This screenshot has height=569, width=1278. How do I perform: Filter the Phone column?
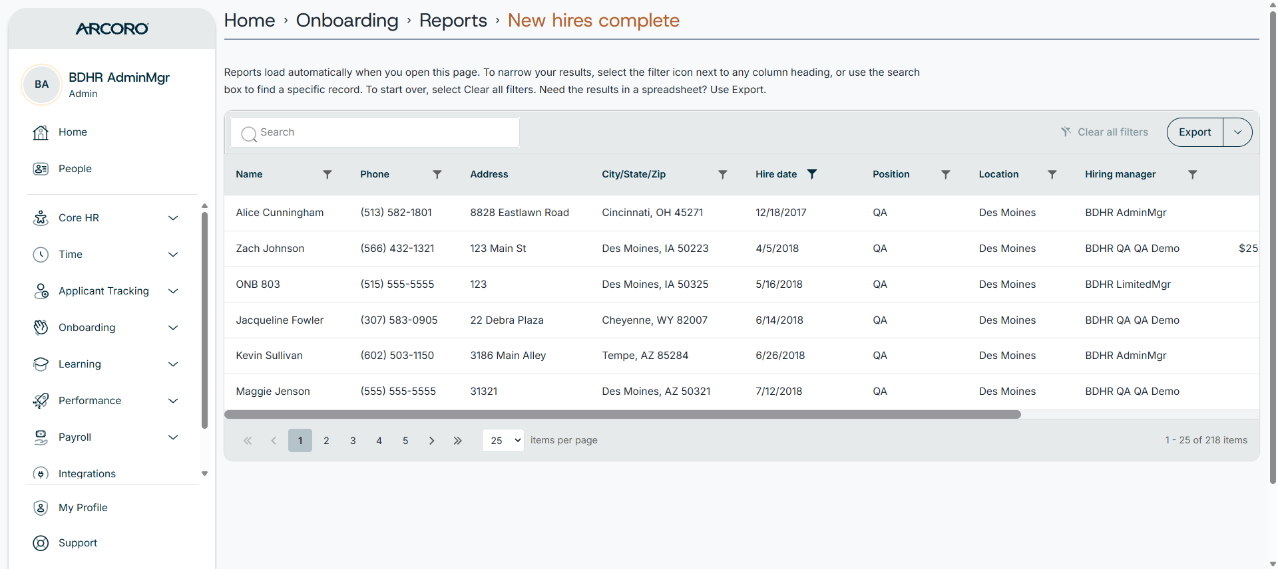pyautogui.click(x=437, y=175)
